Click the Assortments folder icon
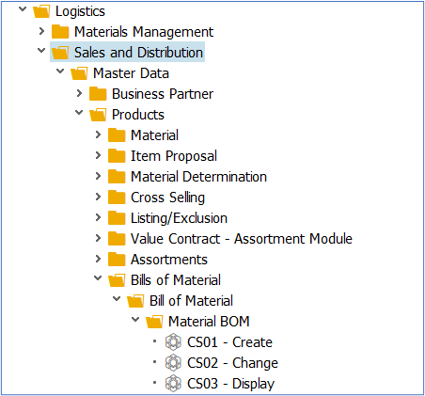This screenshot has height=396, width=425. pos(117,260)
